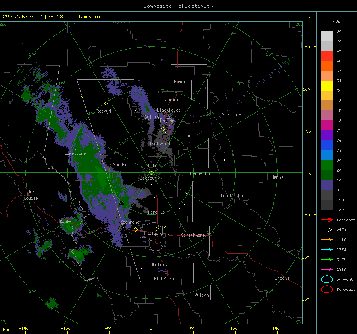Click the red forecast ellipse icon
This screenshot has width=357, height=334.
click(327, 289)
